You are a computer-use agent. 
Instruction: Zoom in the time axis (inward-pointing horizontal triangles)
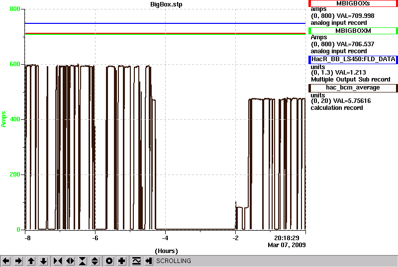point(58,261)
